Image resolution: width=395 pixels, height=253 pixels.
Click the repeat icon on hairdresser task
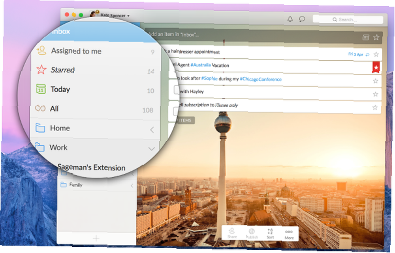coord(367,54)
